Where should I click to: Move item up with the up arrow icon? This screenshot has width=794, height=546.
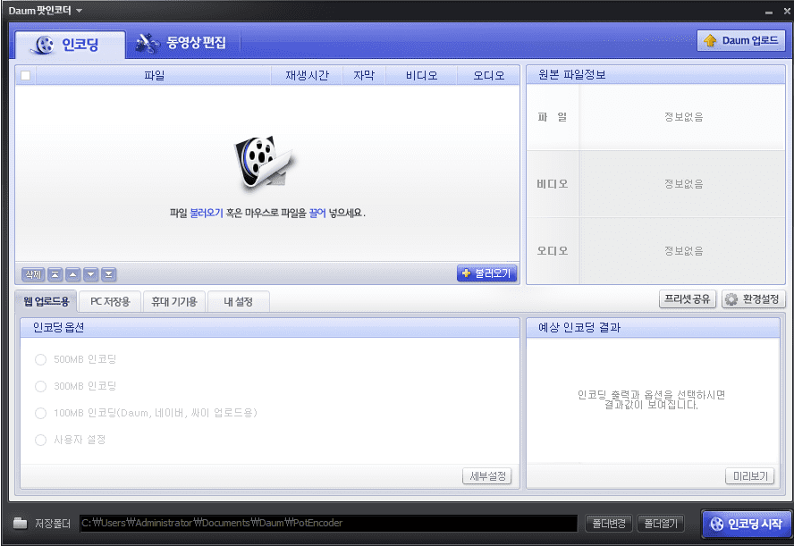pos(73,274)
